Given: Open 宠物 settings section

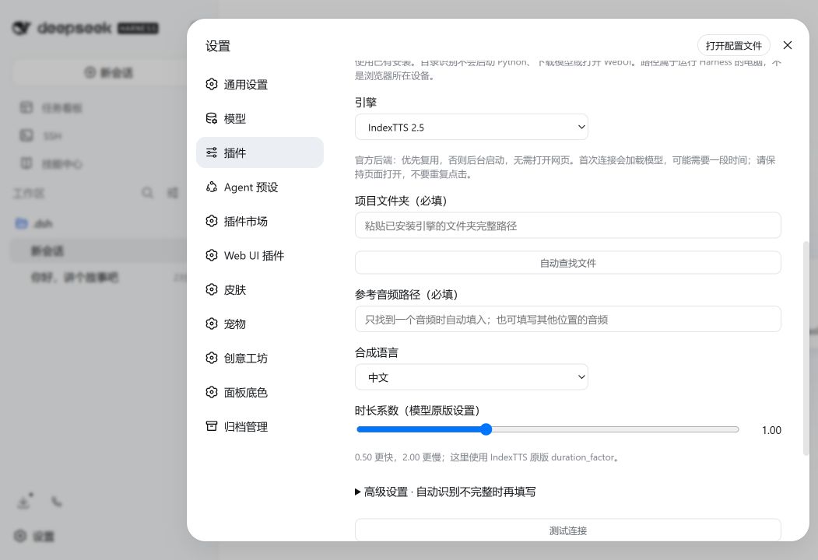Looking at the screenshot, I should (260, 324).
